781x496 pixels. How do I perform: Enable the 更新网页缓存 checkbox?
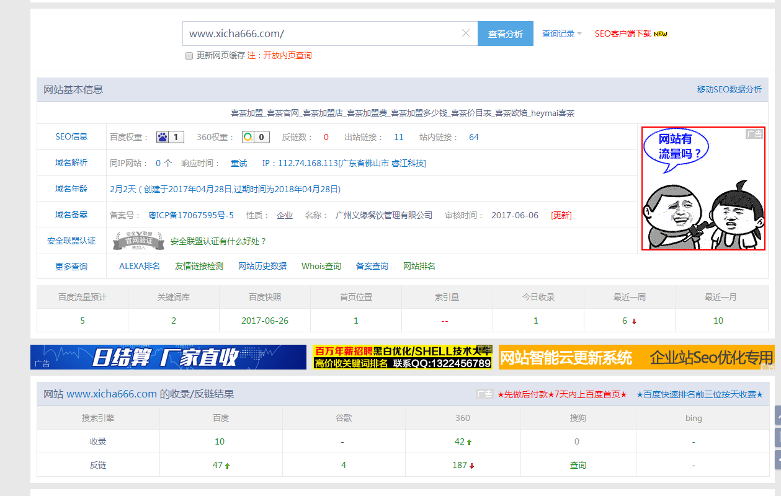coord(189,56)
